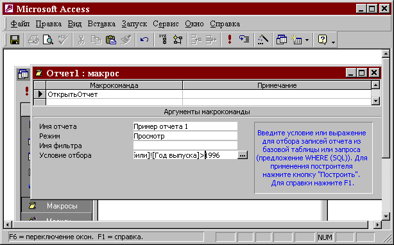Click the Макрокоманда column header

point(114,85)
